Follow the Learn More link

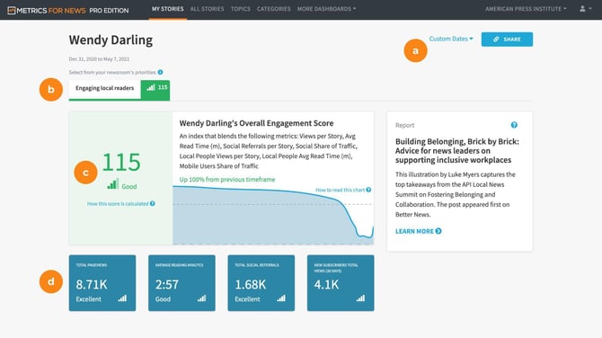[419, 231]
